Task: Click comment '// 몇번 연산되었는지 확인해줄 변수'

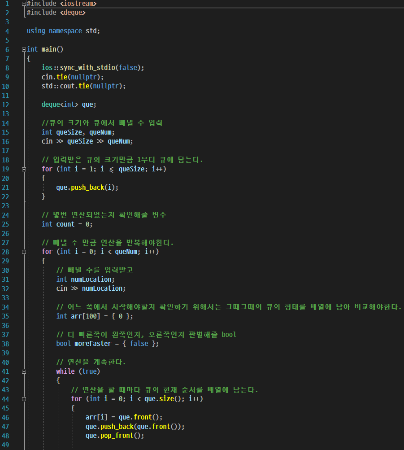Action: [104, 215]
